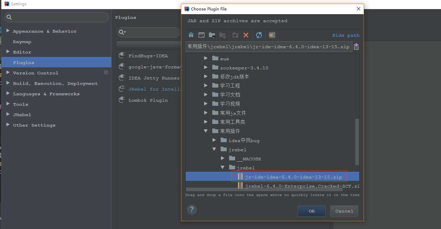Click the module directory toolbar icon
Viewport: 441px width, 229px height.
(222, 35)
